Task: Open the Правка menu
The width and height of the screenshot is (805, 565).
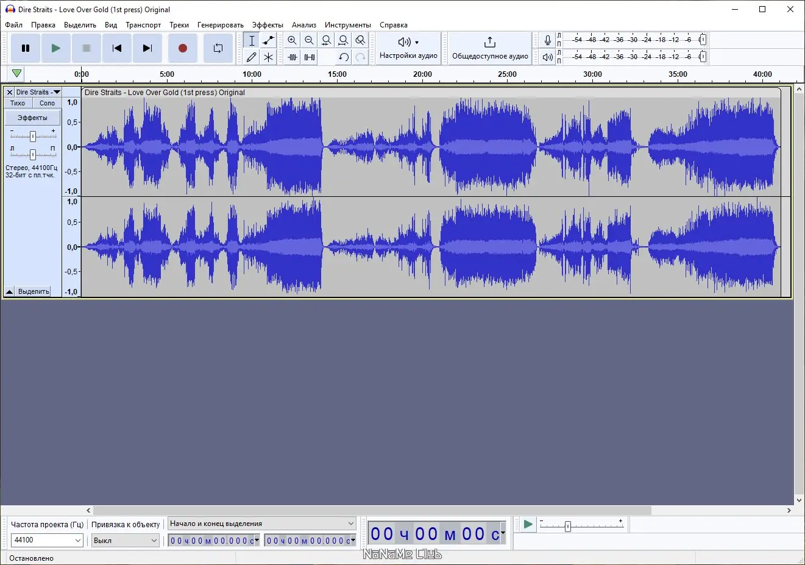Action: pyautogui.click(x=43, y=25)
